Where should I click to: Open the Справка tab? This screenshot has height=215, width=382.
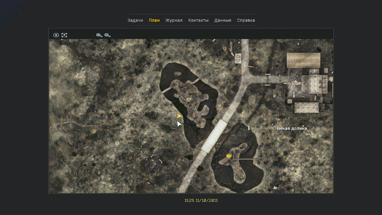point(246,20)
